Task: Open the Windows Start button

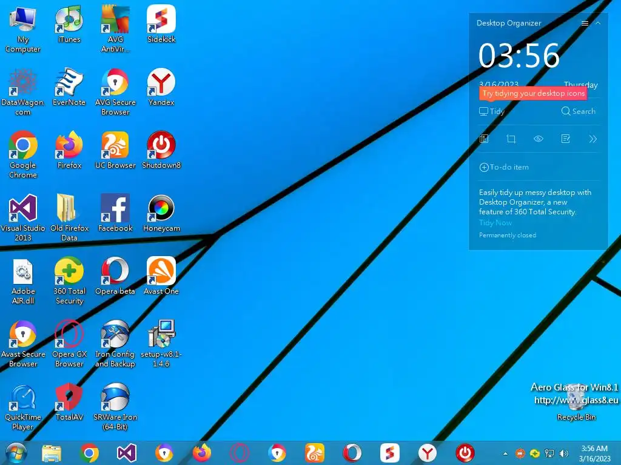Action: (15, 453)
